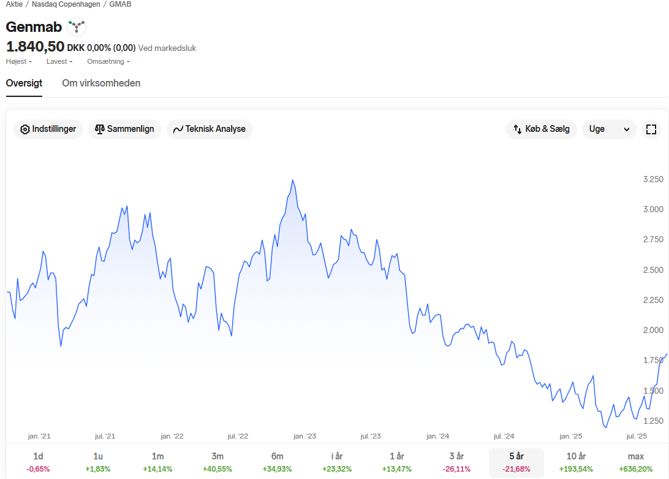
Task: Click the Køb & Sælg button
Action: (x=541, y=129)
